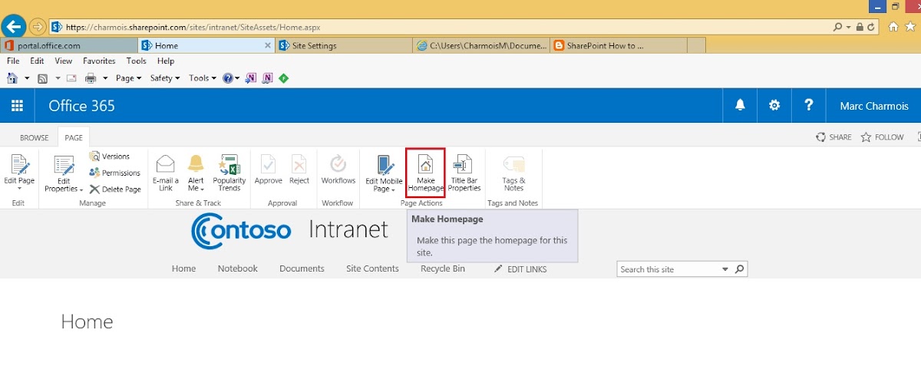
Task: Click the SHARE button
Action: pos(834,137)
